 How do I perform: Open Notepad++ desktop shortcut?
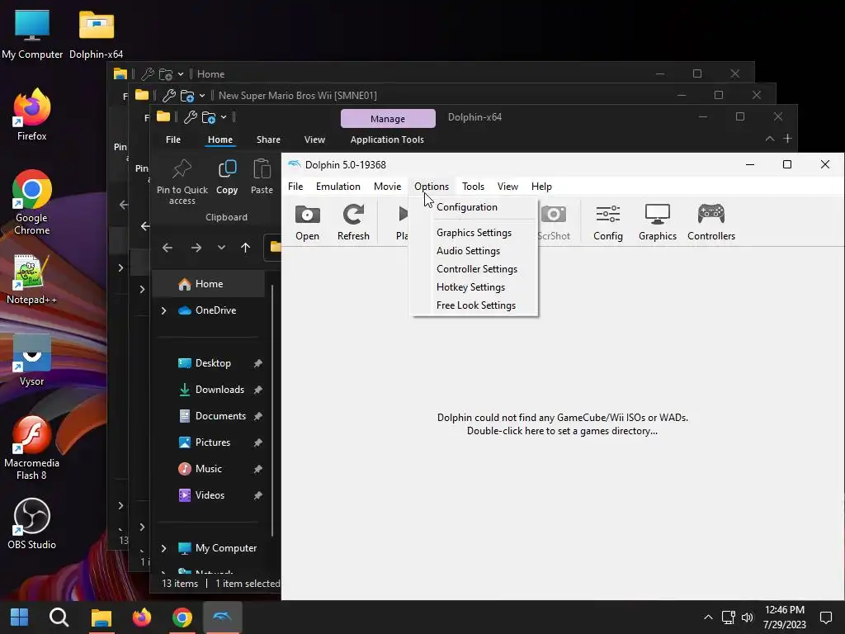(x=32, y=279)
